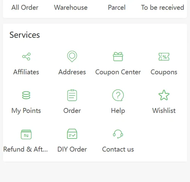
Task: Tap the Order clipboard icon
Action: pos(72,95)
